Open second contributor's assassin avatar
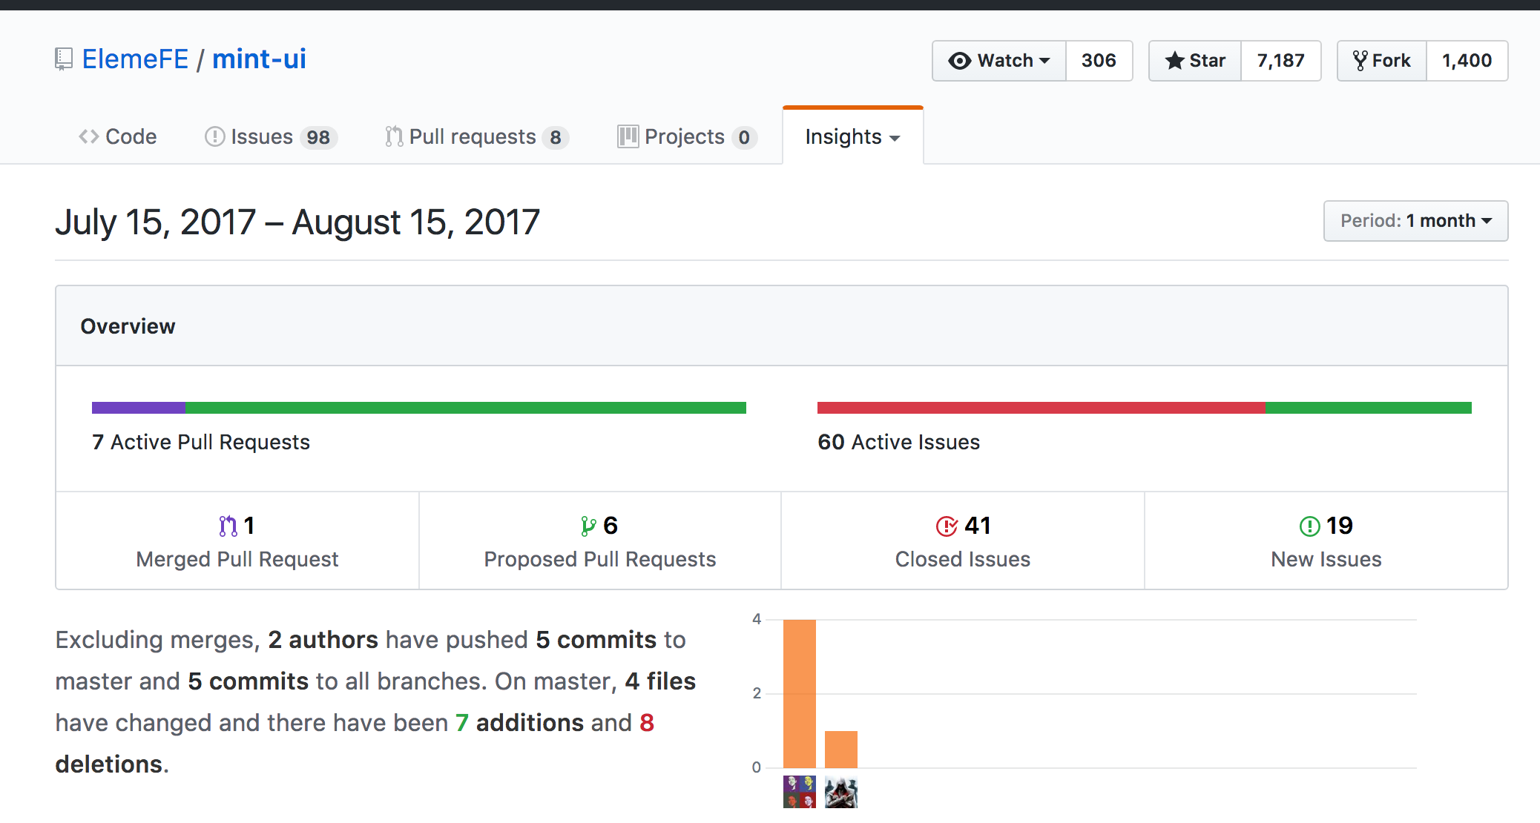Image resolution: width=1540 pixels, height=823 pixels. [x=841, y=792]
